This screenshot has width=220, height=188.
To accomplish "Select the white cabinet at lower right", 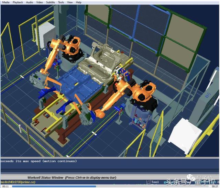I will [x=185, y=135].
